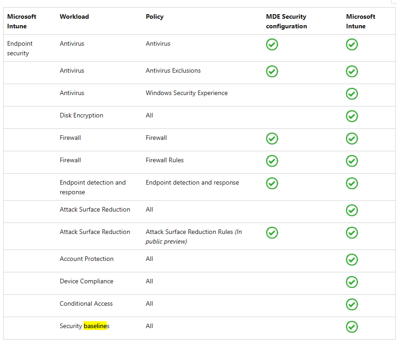Image resolution: width=397 pixels, height=345 pixels.
Task: Click the Antivirus row's MDE Security configuration checkmark
Action: point(272,44)
